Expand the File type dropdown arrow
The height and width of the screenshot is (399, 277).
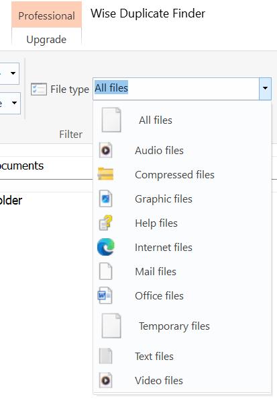265,88
